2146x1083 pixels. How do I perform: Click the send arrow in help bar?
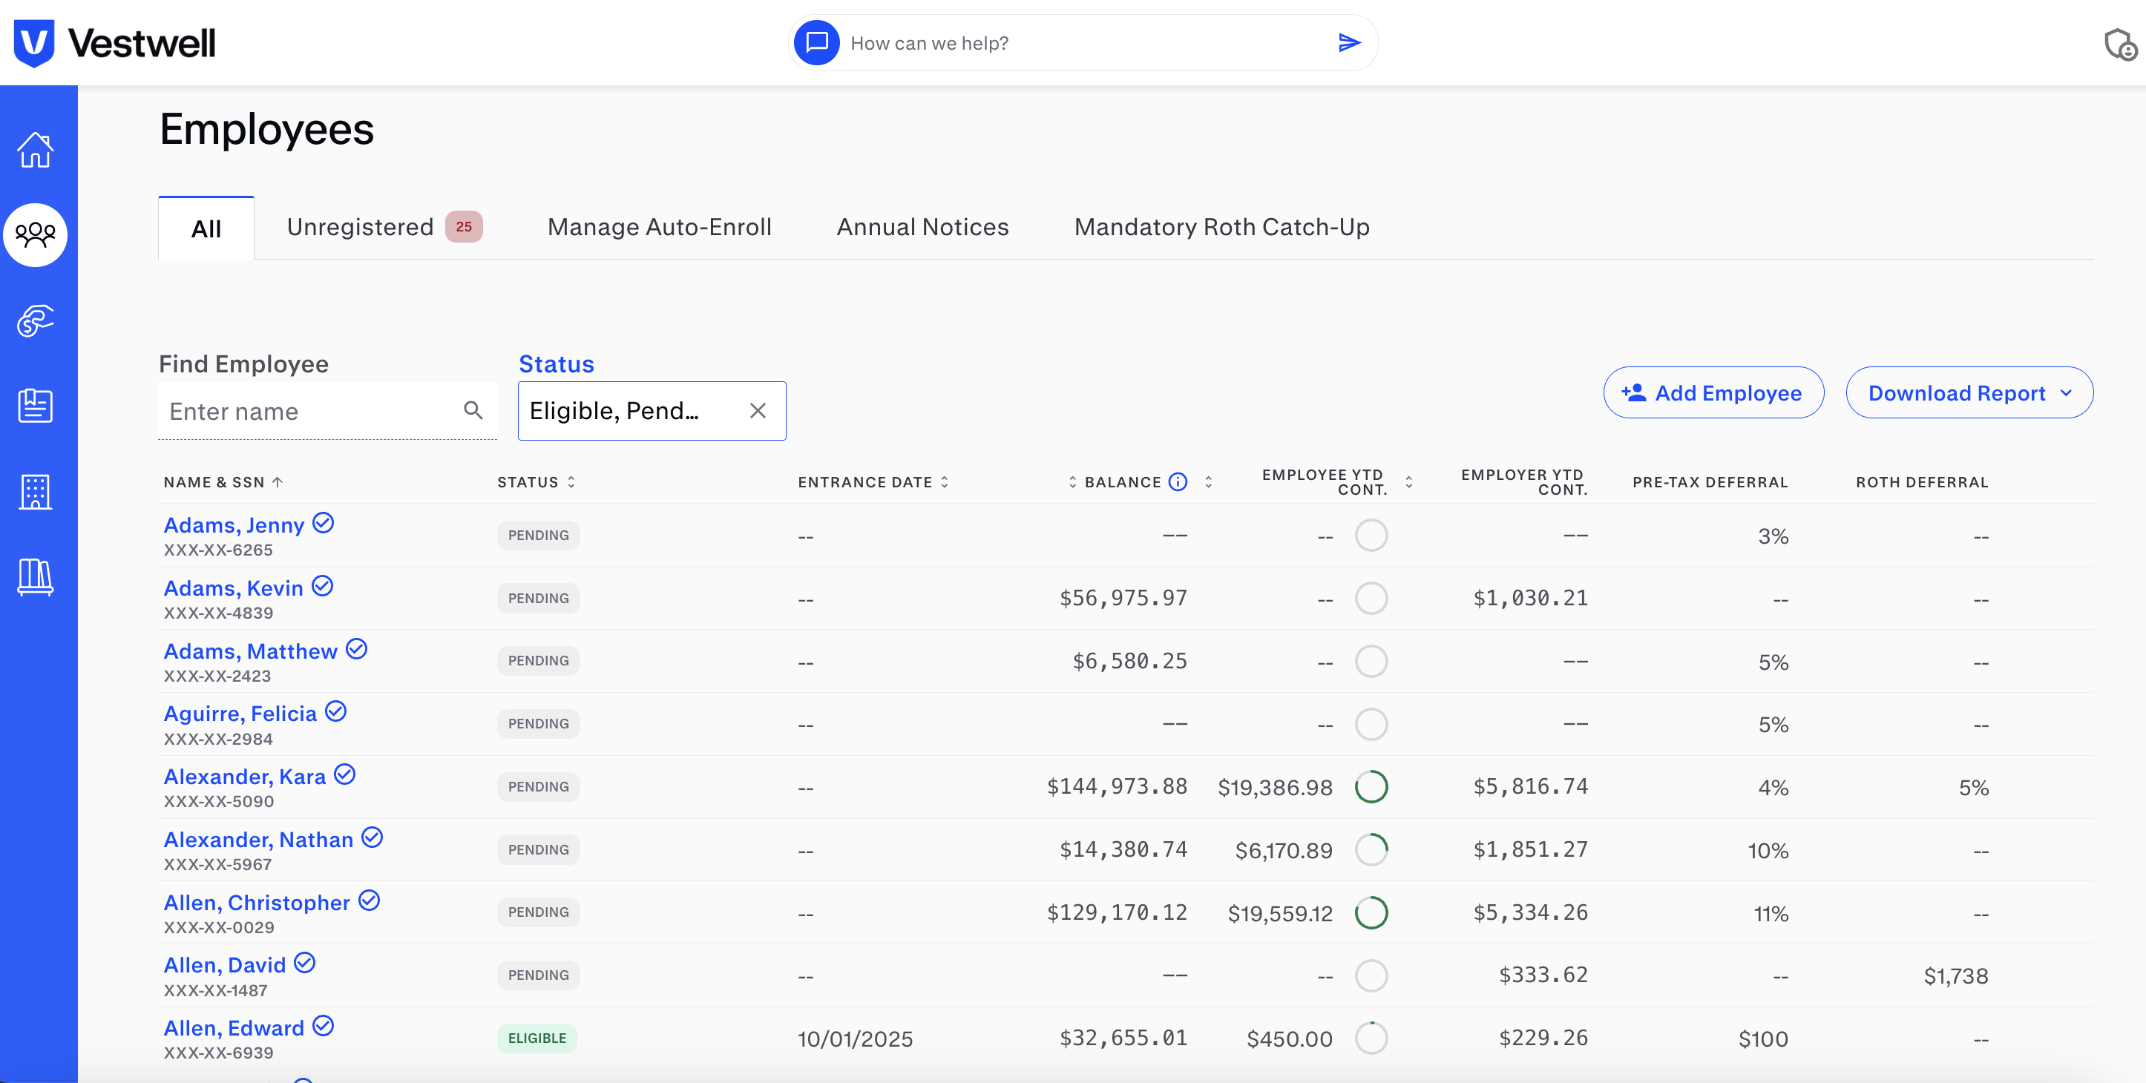coord(1349,42)
